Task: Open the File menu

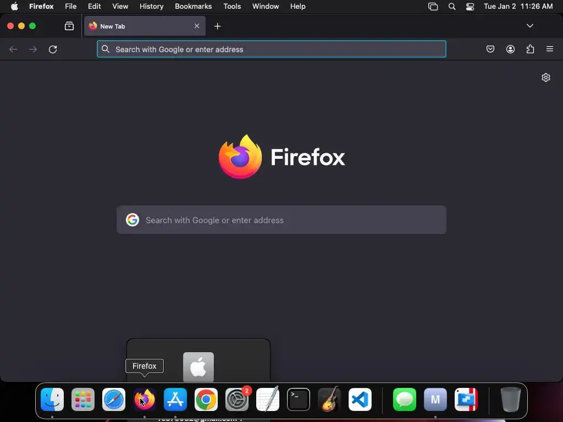Action: point(71,7)
